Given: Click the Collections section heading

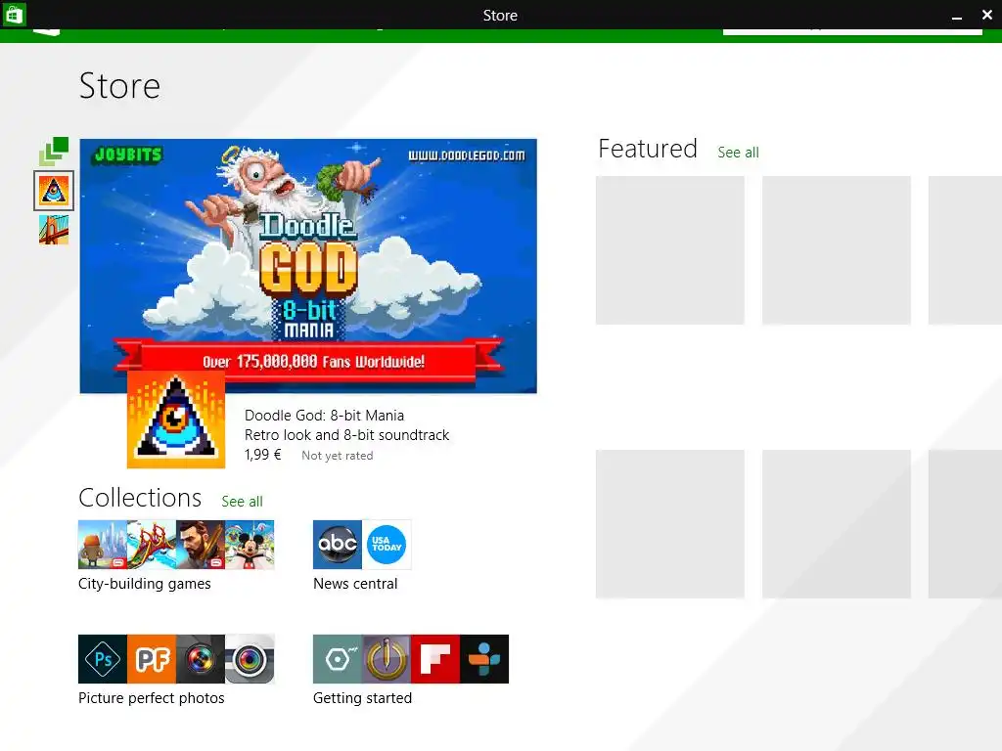Looking at the screenshot, I should pos(140,498).
